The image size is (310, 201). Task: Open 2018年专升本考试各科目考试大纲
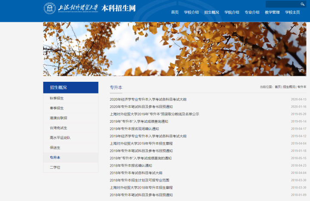point(136,173)
